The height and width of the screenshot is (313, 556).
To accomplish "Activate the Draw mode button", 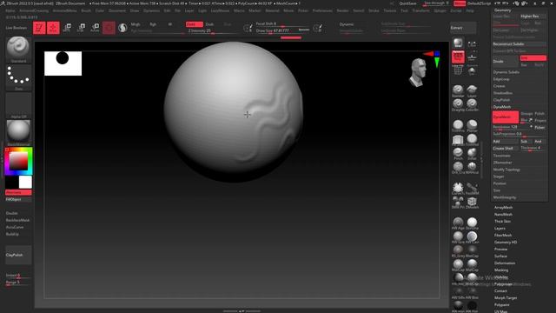I will (x=53, y=28).
